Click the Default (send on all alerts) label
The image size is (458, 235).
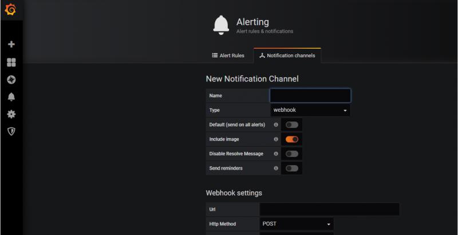[x=237, y=124]
